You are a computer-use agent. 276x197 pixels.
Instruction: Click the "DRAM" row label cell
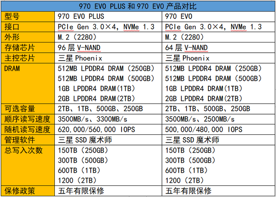[28, 83]
